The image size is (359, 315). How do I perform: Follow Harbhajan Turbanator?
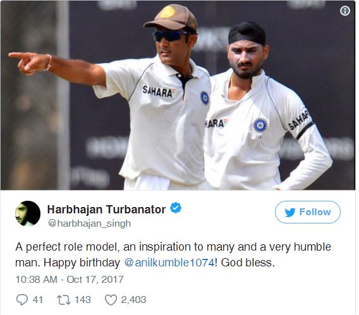pyautogui.click(x=307, y=212)
